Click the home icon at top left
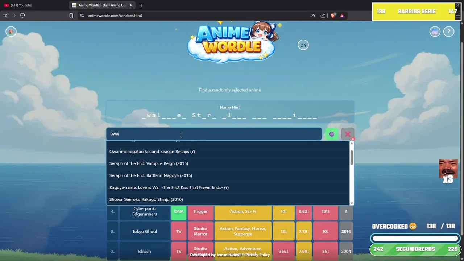 [x=11, y=32]
